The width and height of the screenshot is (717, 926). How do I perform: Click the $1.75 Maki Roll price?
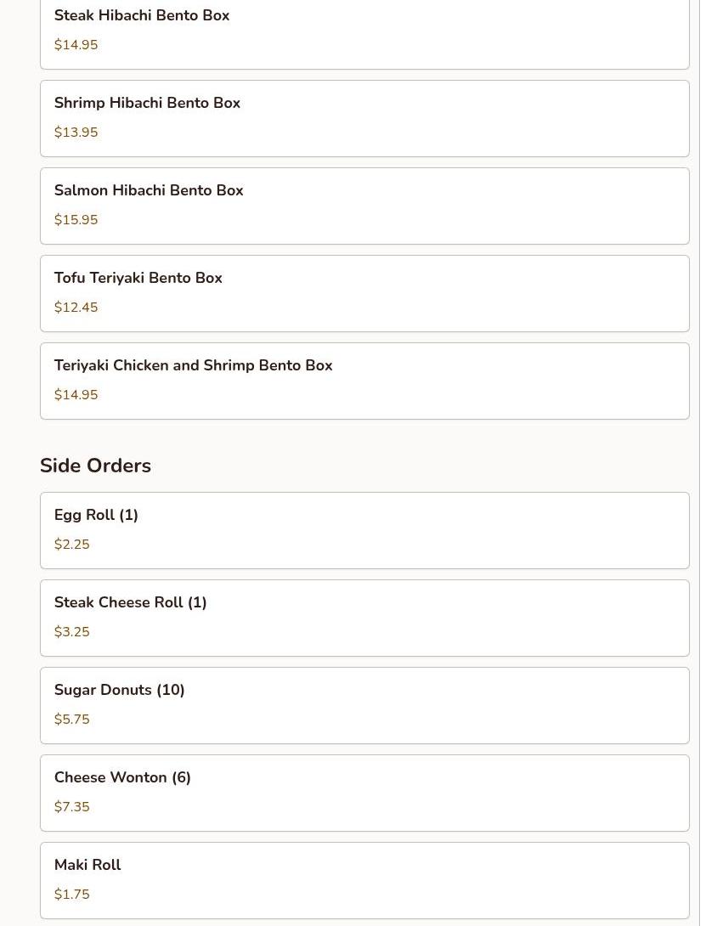pos(72,894)
